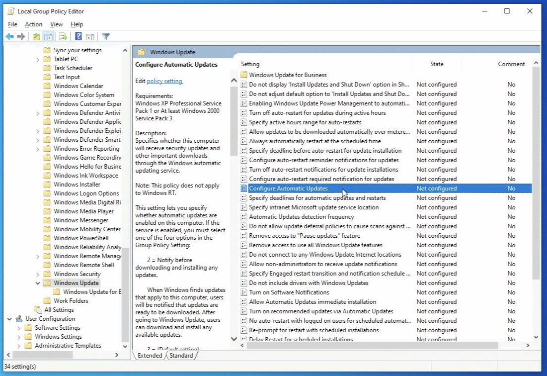
Task: Click the Work Folders folder icon
Action: point(47,300)
